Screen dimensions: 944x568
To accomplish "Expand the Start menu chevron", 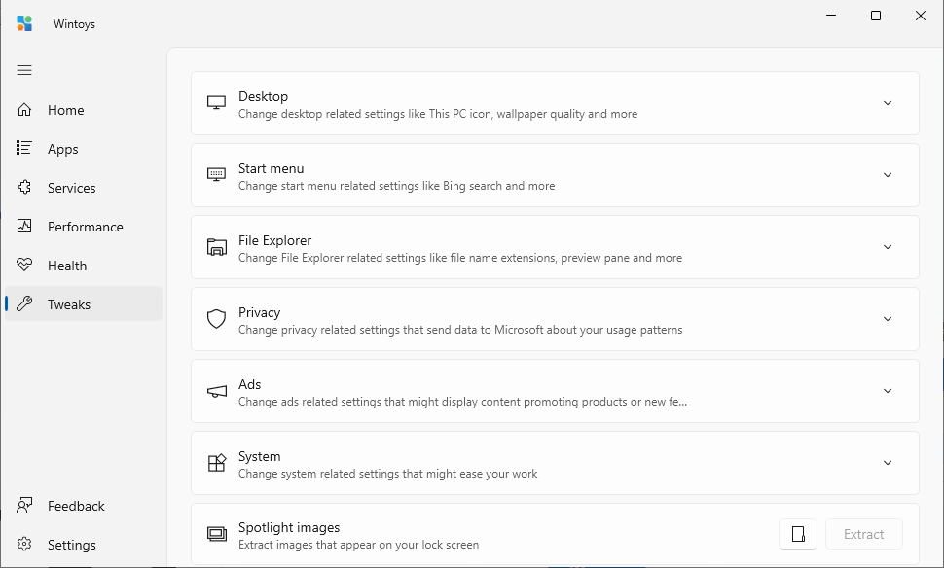I will (888, 175).
